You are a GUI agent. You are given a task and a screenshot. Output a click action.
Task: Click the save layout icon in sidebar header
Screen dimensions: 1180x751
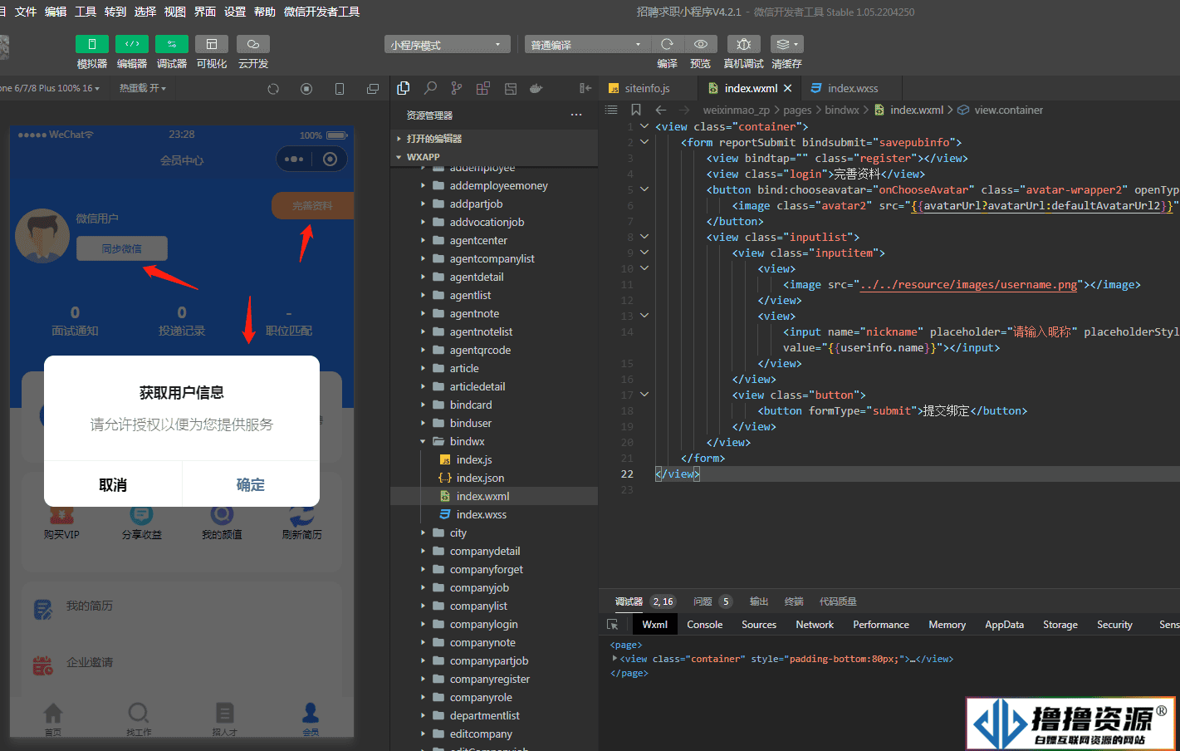pyautogui.click(x=511, y=88)
